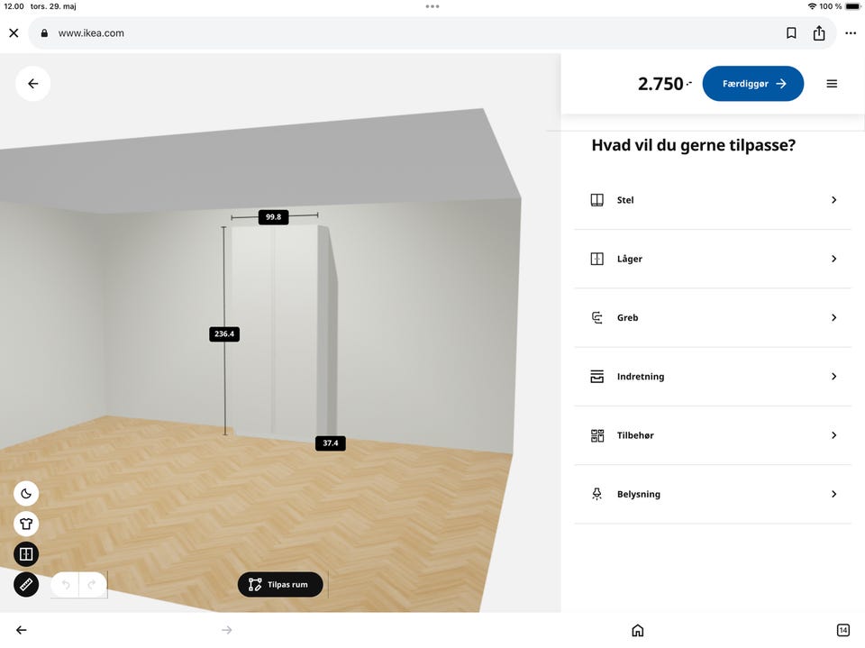
Task: Open the share sheet icon
Action: (819, 33)
